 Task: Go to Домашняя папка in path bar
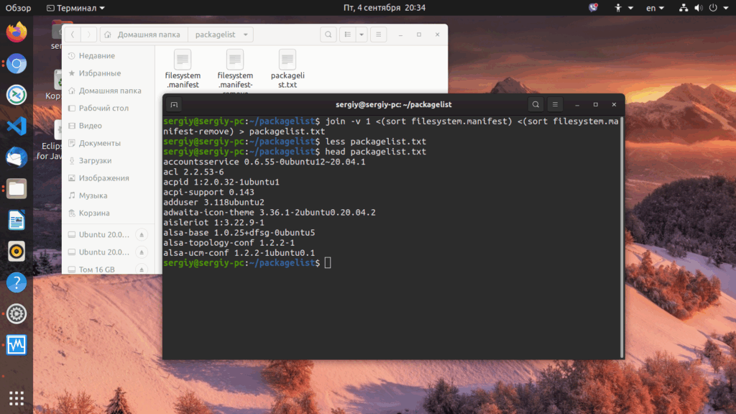(144, 34)
